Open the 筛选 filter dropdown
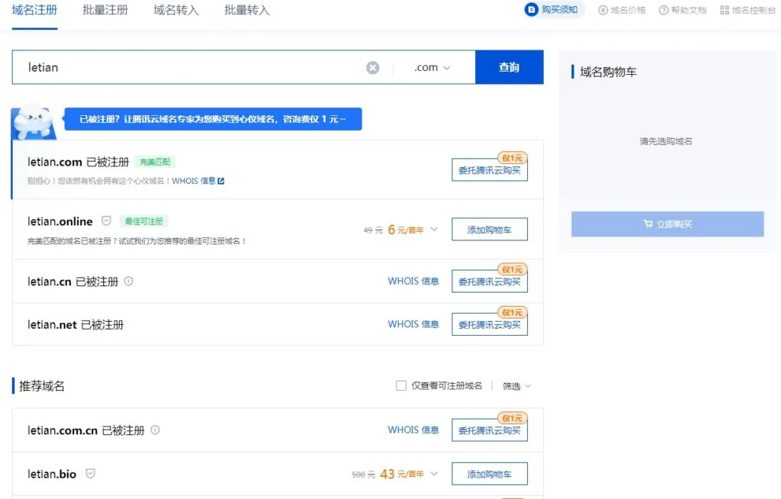This screenshot has height=499, width=781. coord(516,386)
